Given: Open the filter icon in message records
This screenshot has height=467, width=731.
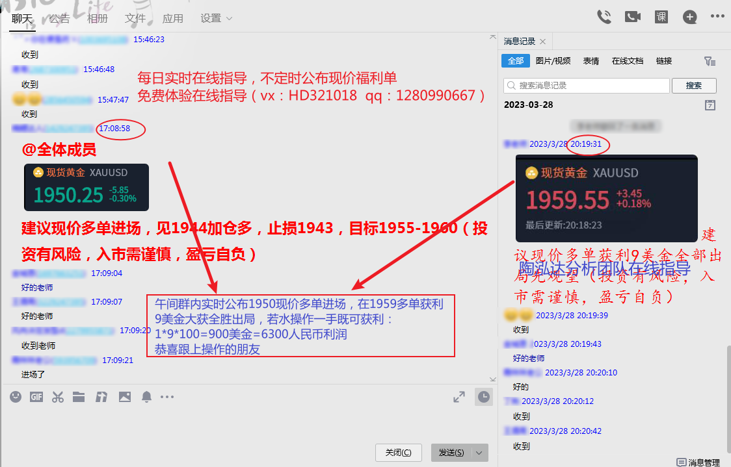Looking at the screenshot, I should [710, 61].
